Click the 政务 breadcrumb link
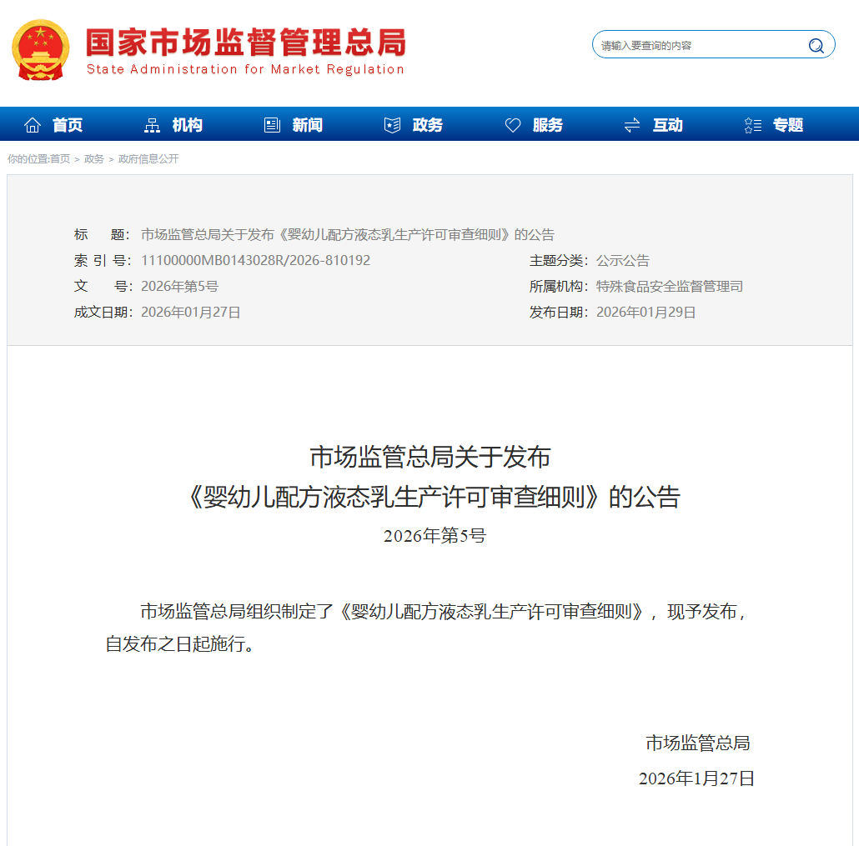 94,158
